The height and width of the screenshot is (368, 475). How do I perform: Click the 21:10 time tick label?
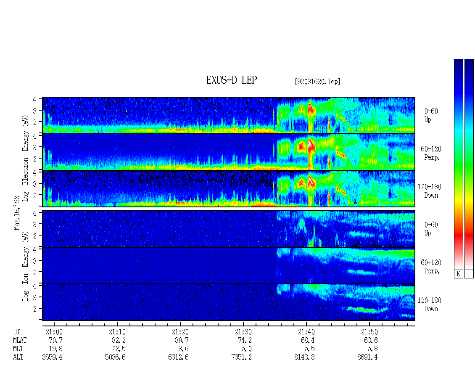tap(117, 332)
